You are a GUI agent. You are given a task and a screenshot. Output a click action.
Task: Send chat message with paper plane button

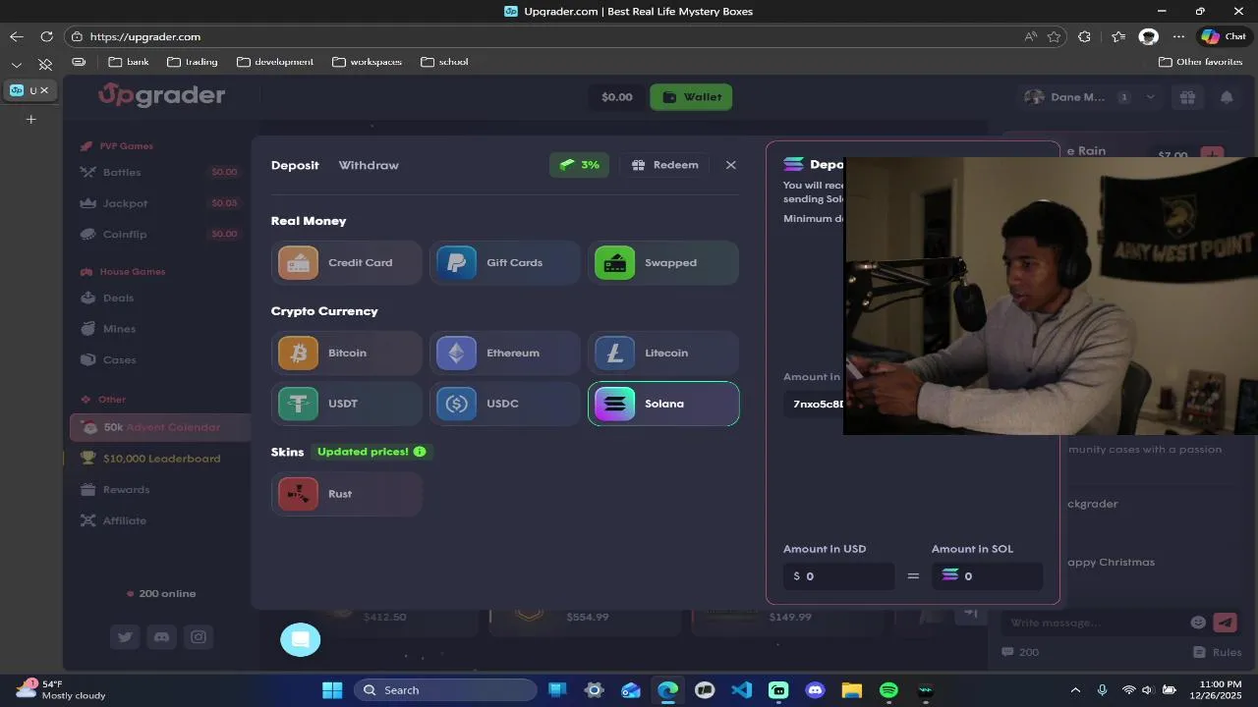(x=1225, y=623)
